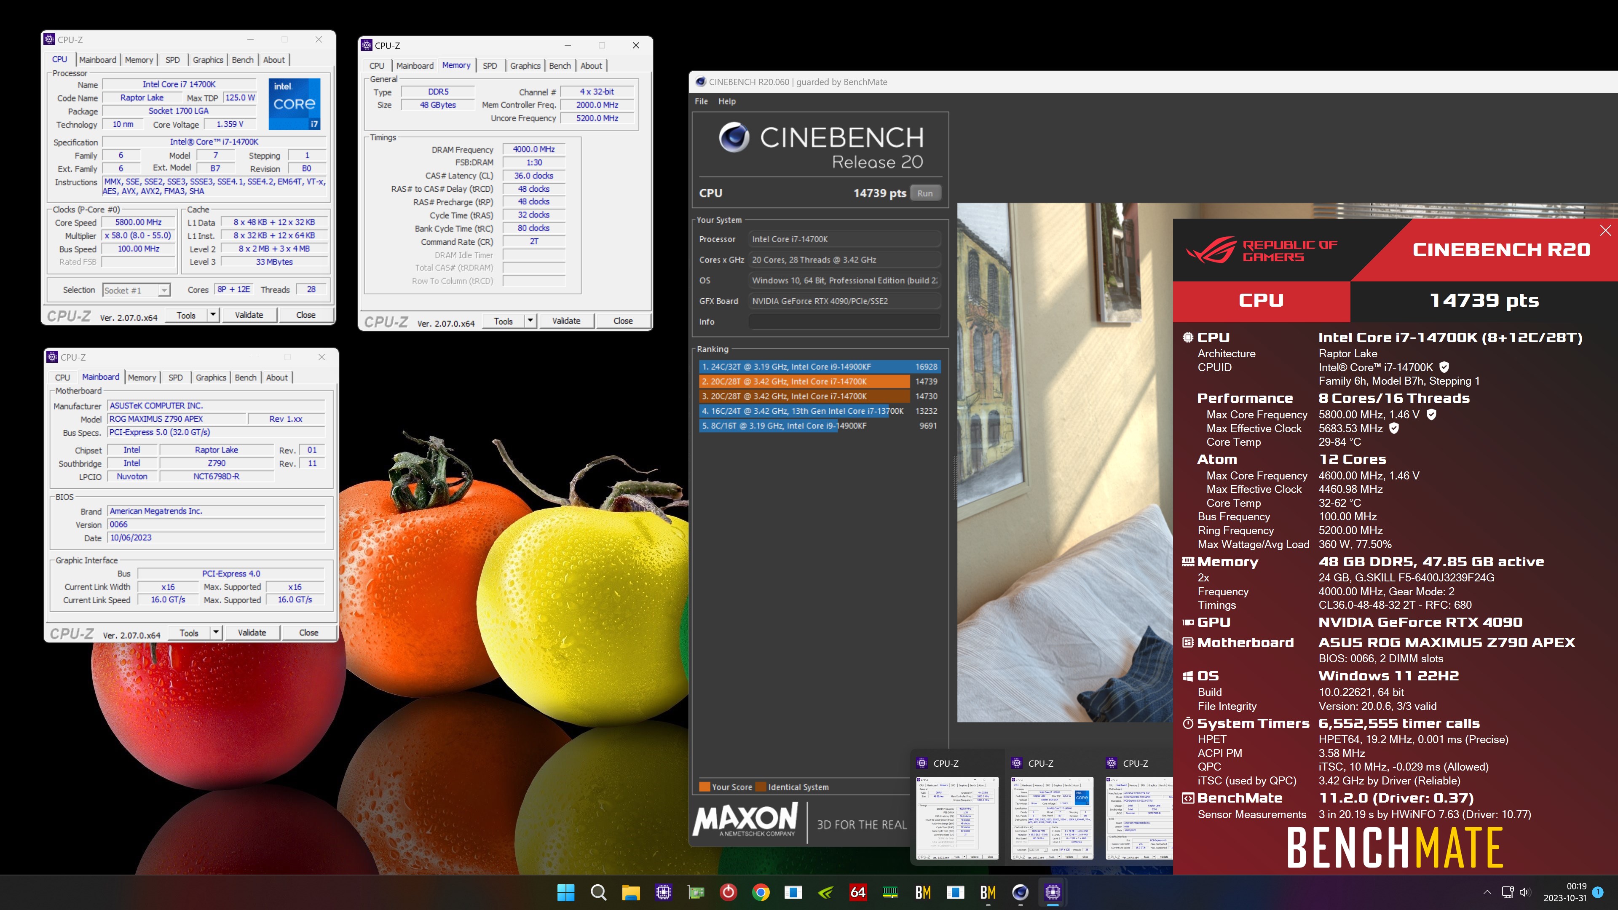The height and width of the screenshot is (910, 1618).
Task: Open About tab in CPU-Z Memory window
Action: [x=591, y=65]
